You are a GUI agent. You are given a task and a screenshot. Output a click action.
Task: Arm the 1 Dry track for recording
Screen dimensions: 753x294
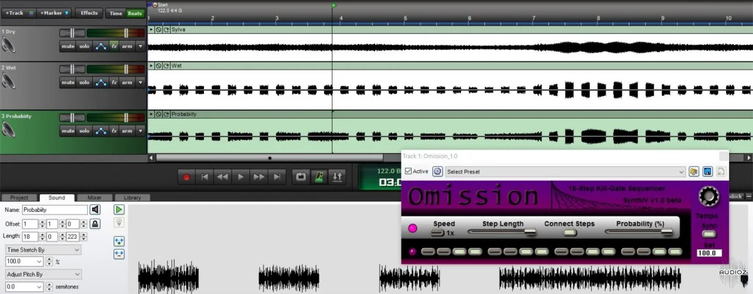coord(127,46)
